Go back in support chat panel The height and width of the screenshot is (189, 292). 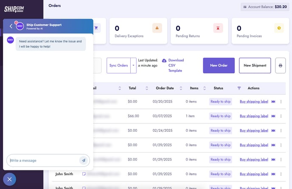click(x=11, y=26)
